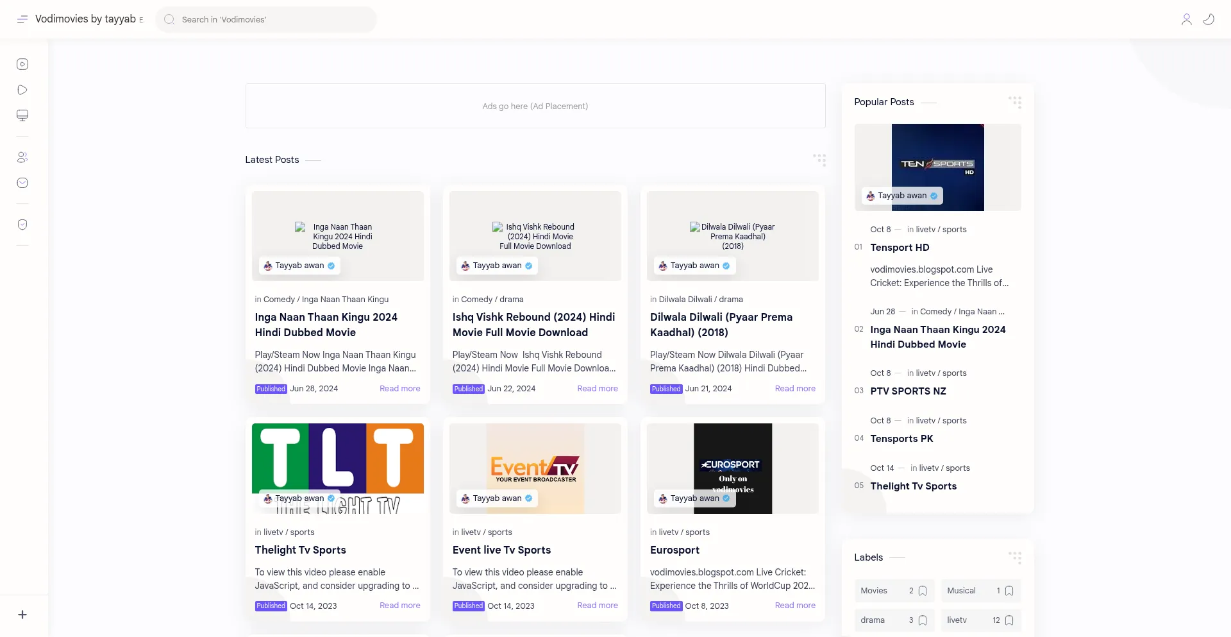
Task: Click the search magnifier icon
Action: (x=169, y=19)
